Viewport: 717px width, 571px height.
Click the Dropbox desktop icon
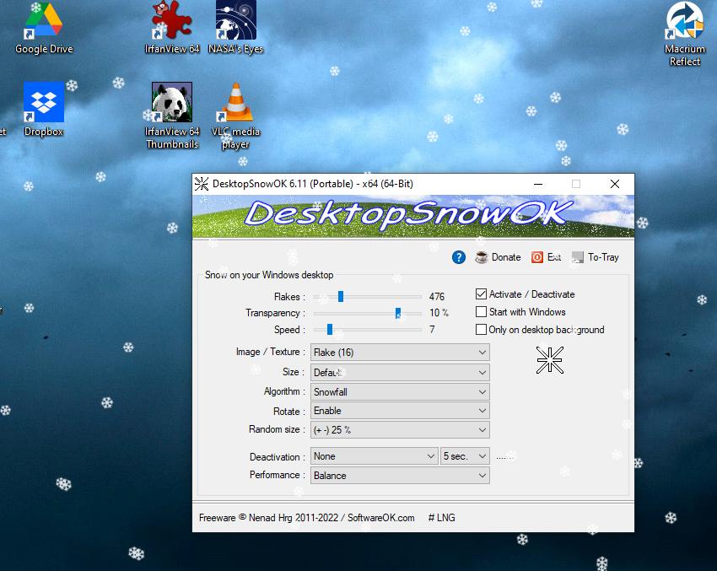pos(44,110)
